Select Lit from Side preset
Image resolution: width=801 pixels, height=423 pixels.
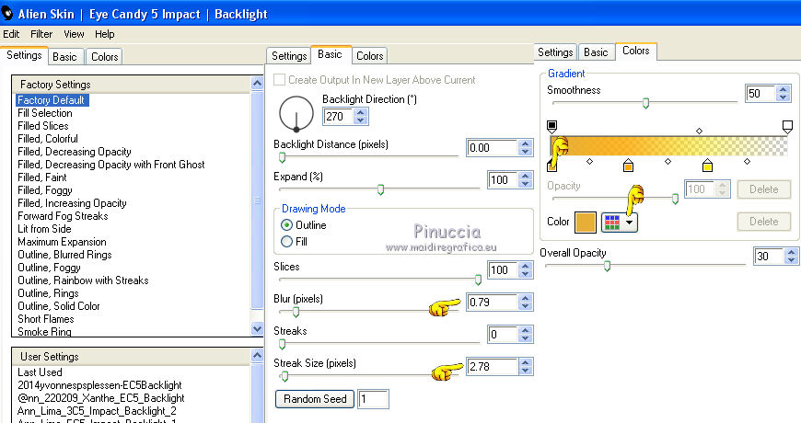44,229
